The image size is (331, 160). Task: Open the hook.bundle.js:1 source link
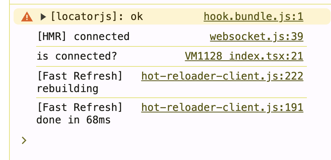coord(253,17)
